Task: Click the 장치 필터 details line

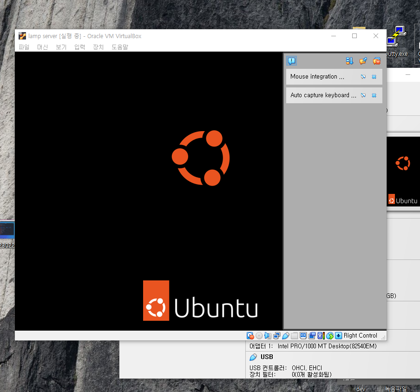Action: [x=290, y=374]
